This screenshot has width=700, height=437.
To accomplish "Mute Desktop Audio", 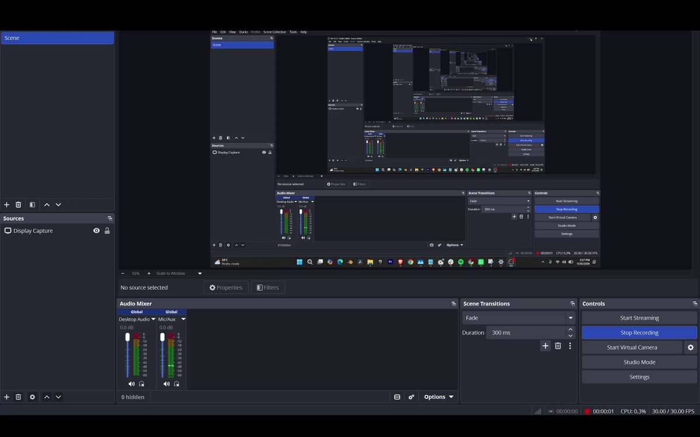I will (131, 384).
